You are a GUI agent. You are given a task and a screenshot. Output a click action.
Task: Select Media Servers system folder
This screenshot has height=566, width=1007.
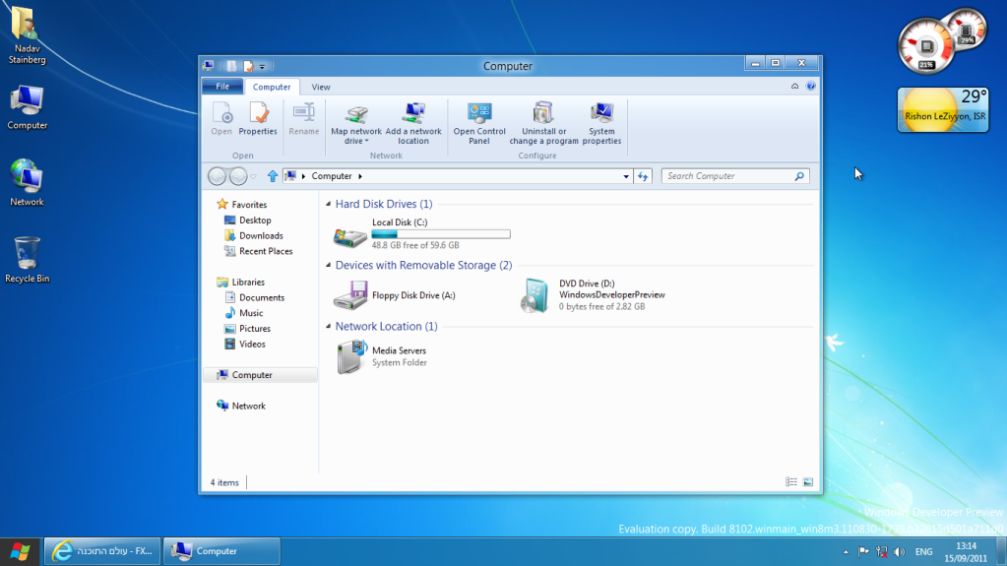coord(380,356)
